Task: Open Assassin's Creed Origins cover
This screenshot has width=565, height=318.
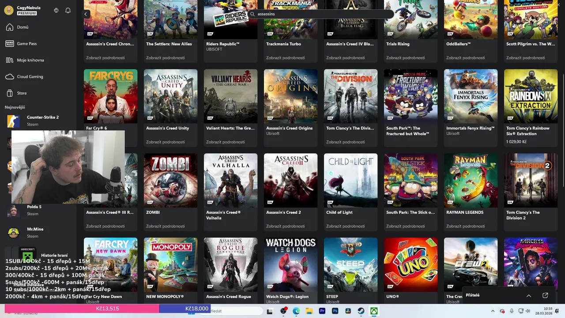Action: [290, 96]
